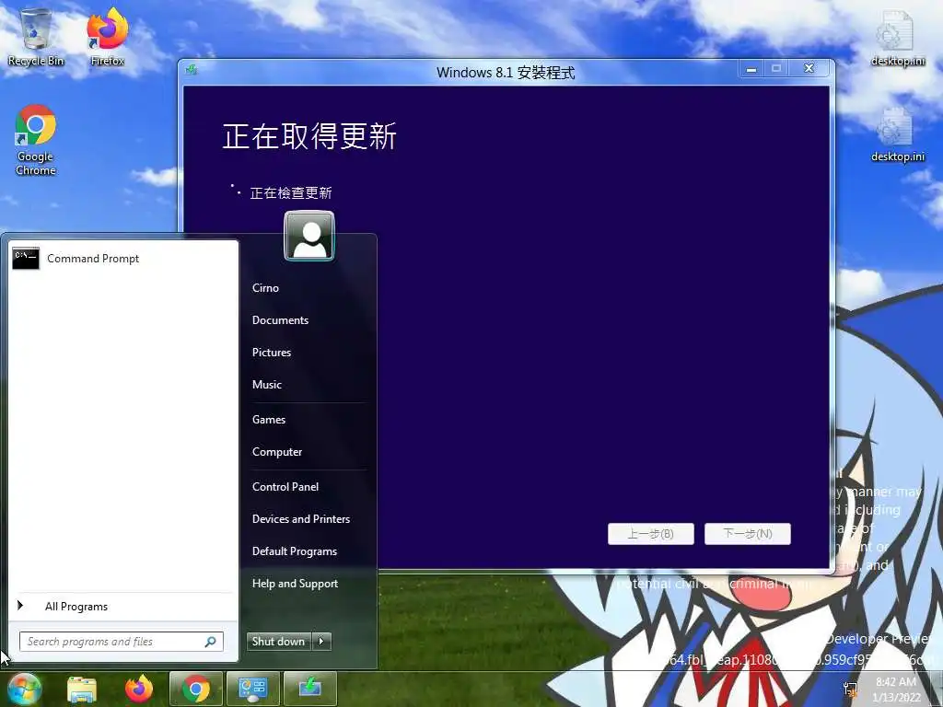Viewport: 943px width, 707px height.
Task: Switch to Windows 8.1 setup taskbar item
Action: (310, 689)
